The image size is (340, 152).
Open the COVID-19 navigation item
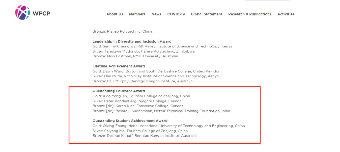coord(176,14)
